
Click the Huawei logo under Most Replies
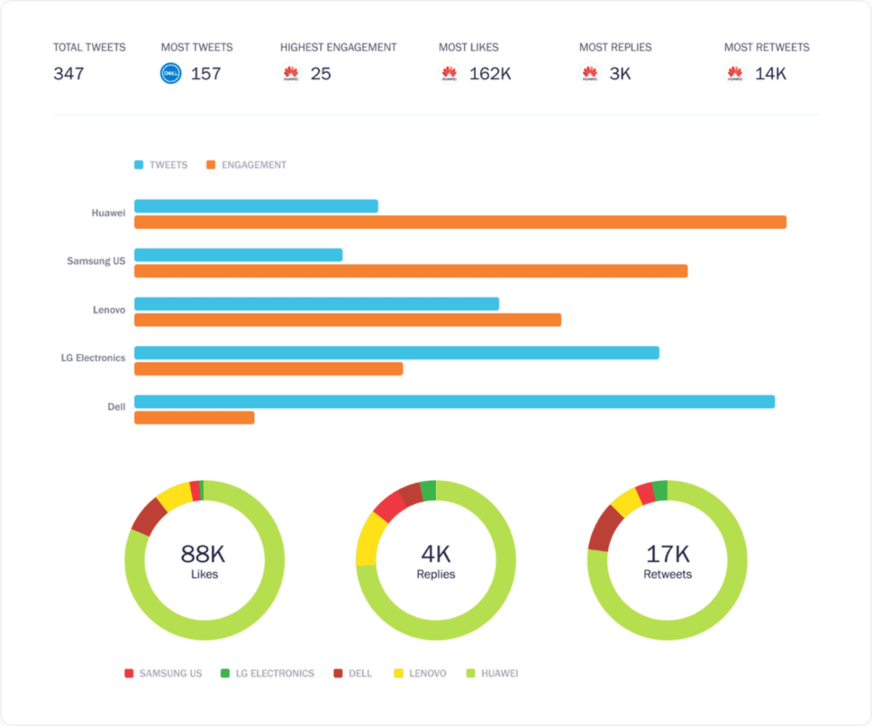590,73
